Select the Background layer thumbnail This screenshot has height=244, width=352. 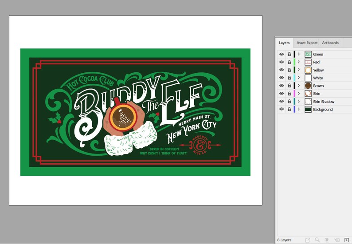[308, 109]
